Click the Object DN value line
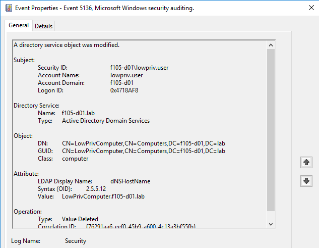 pyautogui.click(x=144, y=143)
